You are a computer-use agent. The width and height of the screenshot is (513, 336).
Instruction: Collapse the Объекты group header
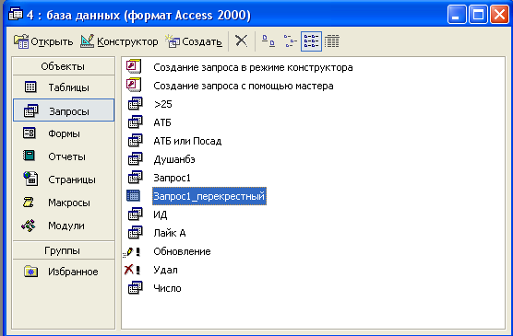point(64,66)
